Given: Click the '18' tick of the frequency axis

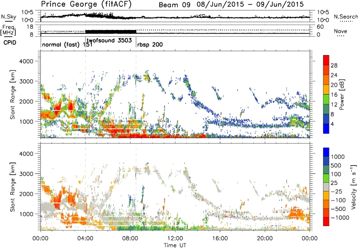Looking at the screenshot, I should click(x=30, y=27).
